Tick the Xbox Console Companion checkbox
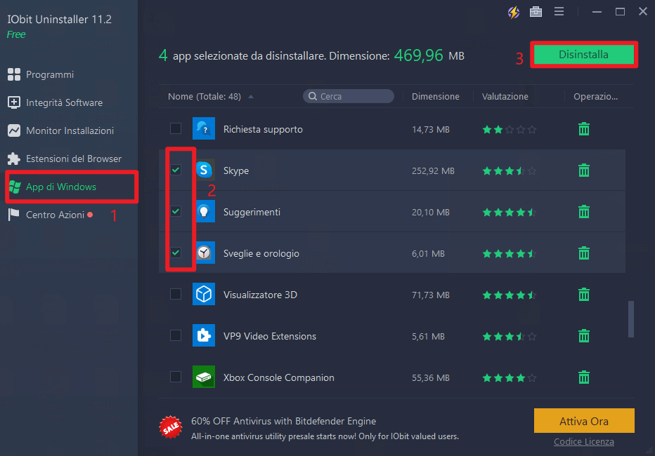655x456 pixels. click(x=176, y=377)
